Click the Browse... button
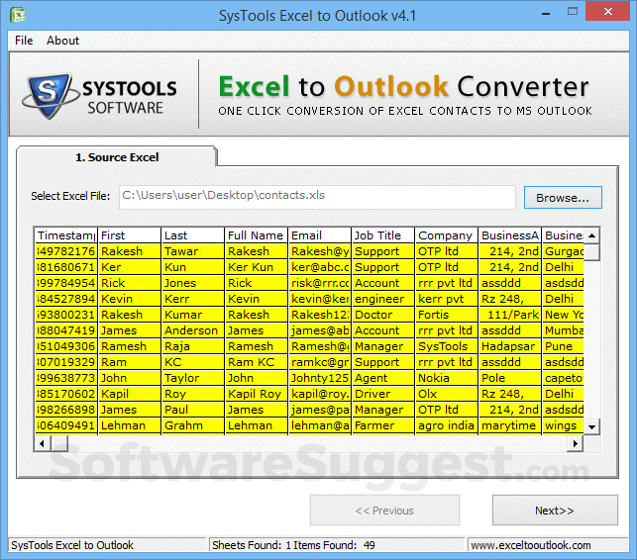Screen dimensions: 637x560 [x=562, y=198]
